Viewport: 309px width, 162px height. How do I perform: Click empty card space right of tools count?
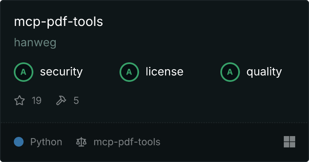click(x=183, y=100)
